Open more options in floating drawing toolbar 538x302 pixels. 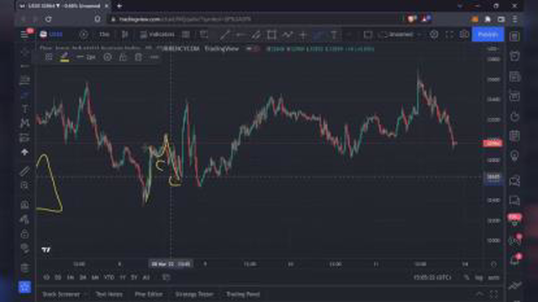pos(154,57)
